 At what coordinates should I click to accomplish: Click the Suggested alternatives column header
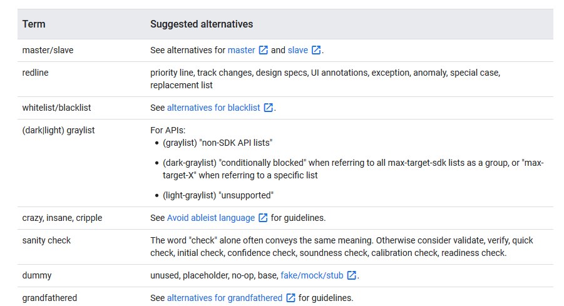(x=202, y=24)
